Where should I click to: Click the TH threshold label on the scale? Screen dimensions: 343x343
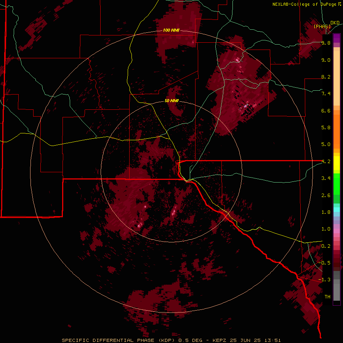pyautogui.click(x=327, y=297)
